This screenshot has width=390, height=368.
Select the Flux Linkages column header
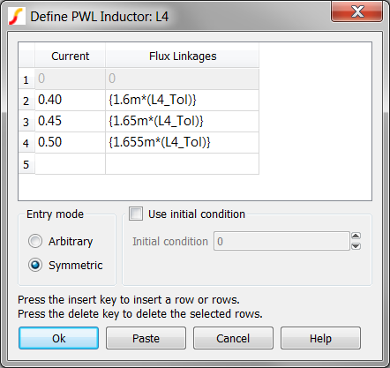[183, 56]
